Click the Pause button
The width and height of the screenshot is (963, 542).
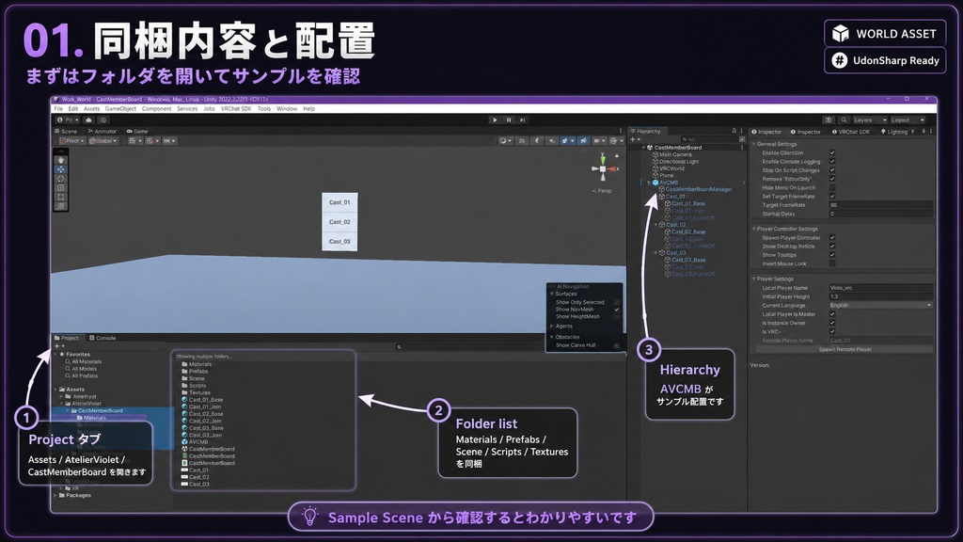click(x=509, y=120)
